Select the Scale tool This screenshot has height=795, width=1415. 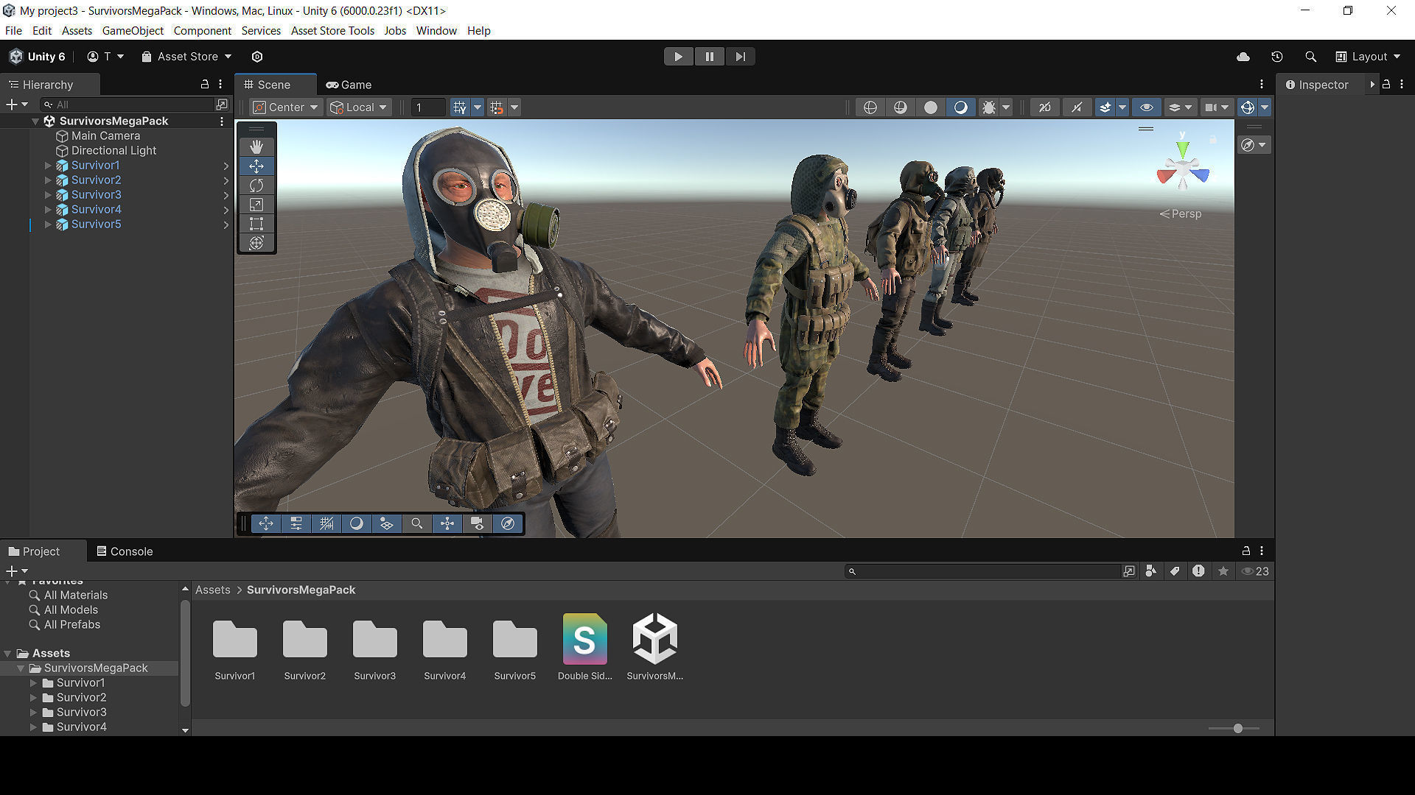(x=256, y=205)
